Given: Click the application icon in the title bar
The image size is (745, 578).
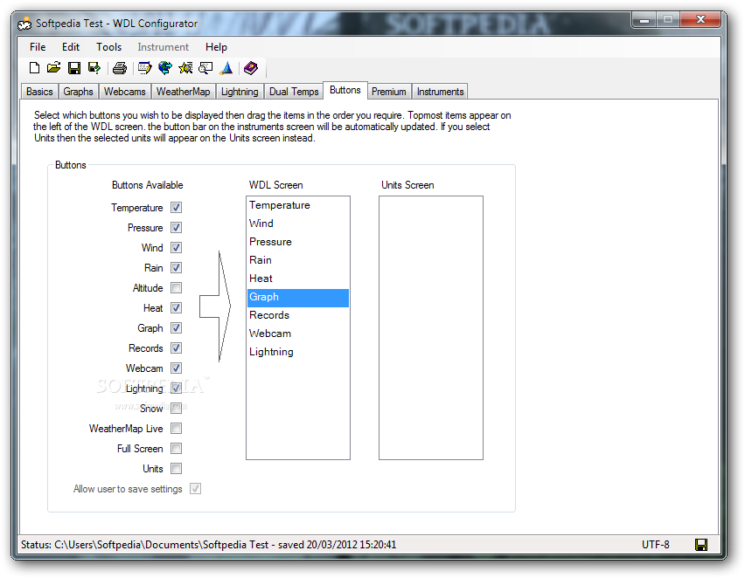Looking at the screenshot, I should click(24, 24).
